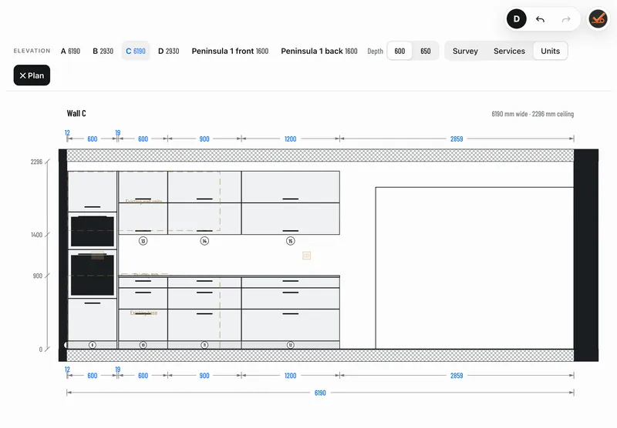Click the 2296 ceiling height label
The image size is (617, 428).
point(36,162)
